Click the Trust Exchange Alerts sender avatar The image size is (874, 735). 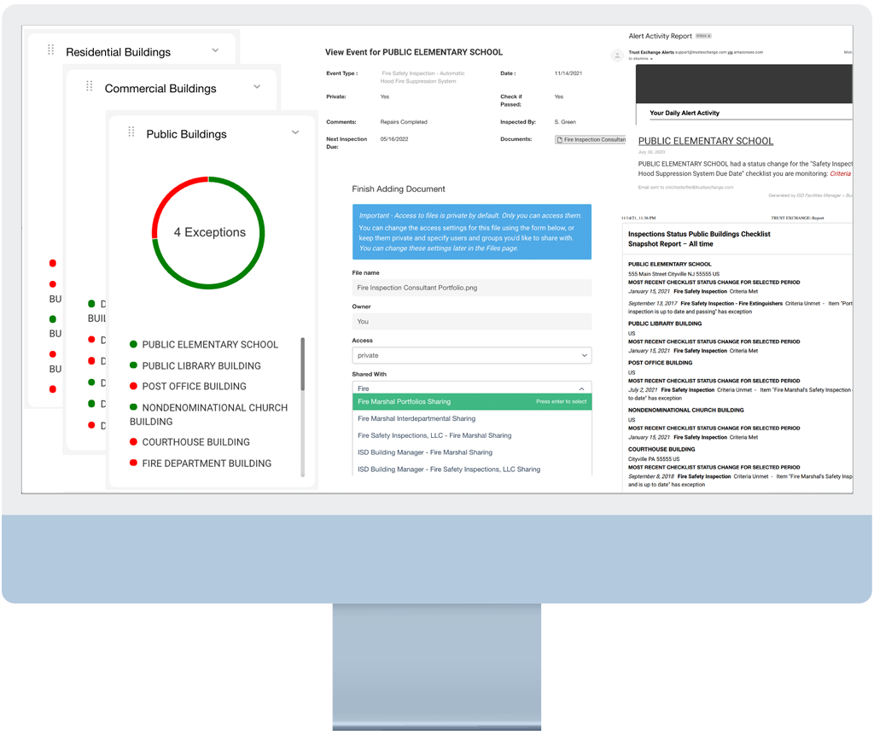(617, 55)
